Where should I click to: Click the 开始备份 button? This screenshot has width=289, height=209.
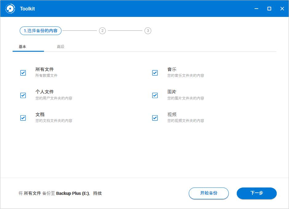click(209, 193)
